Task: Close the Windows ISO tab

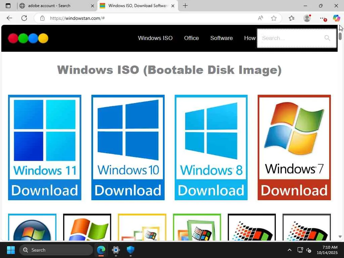Action: 173,6
